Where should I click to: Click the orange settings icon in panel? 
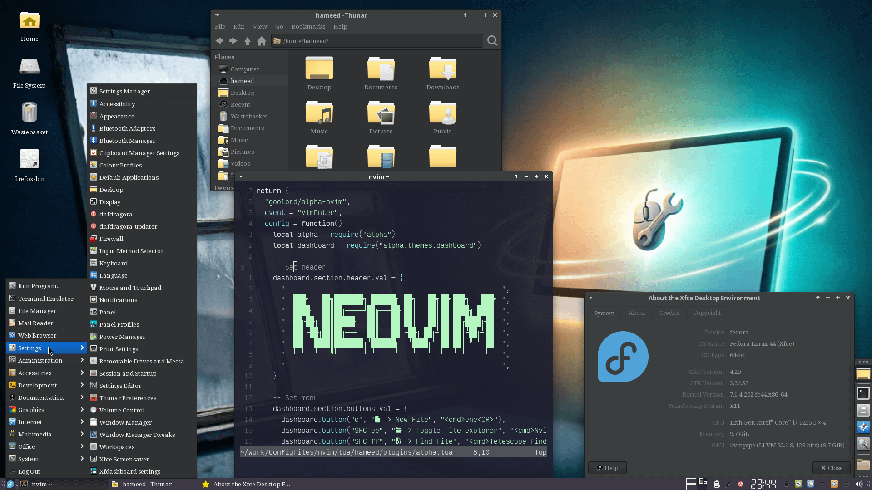pos(834,484)
